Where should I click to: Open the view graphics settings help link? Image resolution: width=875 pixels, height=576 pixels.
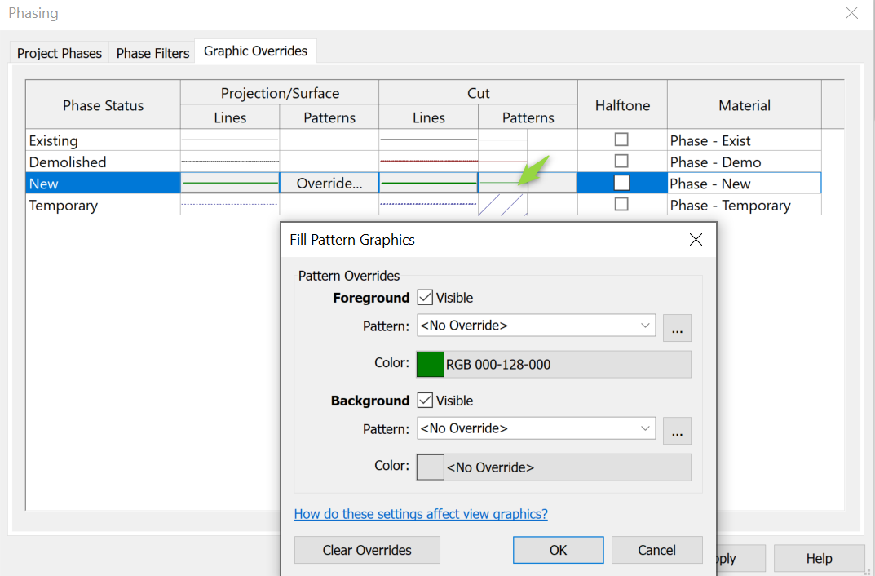click(x=421, y=514)
